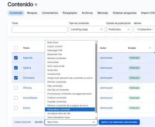This screenshot has height=127, width=155.
Task: Sort by the Título column header
Action: tap(26, 48)
